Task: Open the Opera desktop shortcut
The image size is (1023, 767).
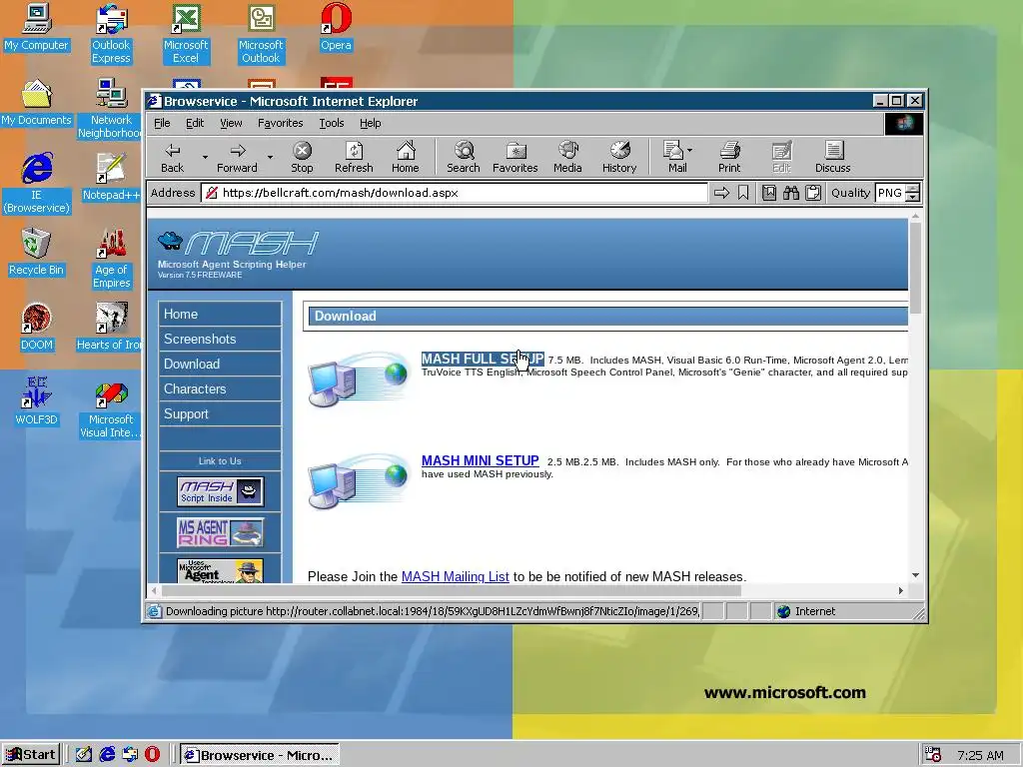Action: pos(336,28)
